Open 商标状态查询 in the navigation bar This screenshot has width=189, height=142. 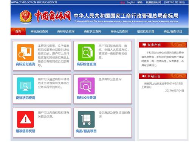point(93,31)
